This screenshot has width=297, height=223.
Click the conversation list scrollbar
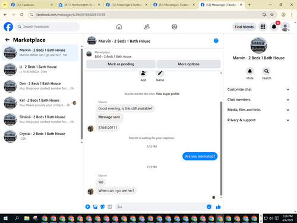click(81, 94)
